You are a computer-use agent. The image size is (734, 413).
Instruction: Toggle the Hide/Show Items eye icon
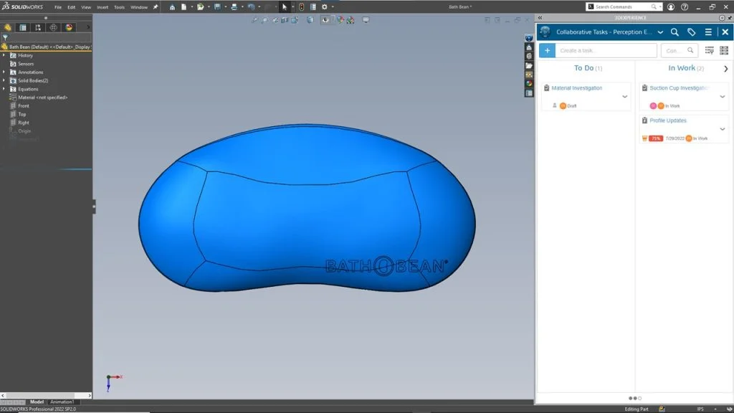pos(325,20)
